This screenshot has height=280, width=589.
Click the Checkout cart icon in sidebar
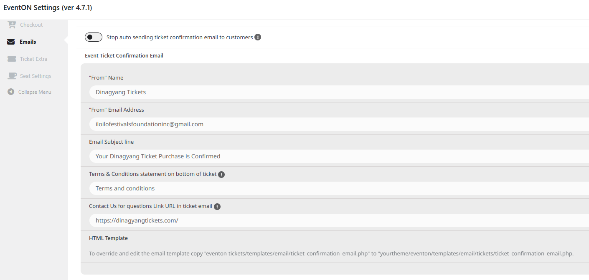(12, 25)
